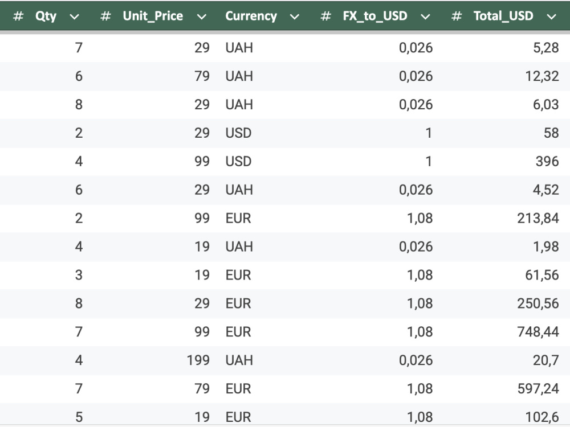
Task: Expand the Unit_Price column filter menu
Action: 201,17
